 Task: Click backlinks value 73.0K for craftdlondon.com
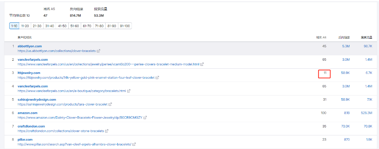pyautogui.click(x=345, y=126)
